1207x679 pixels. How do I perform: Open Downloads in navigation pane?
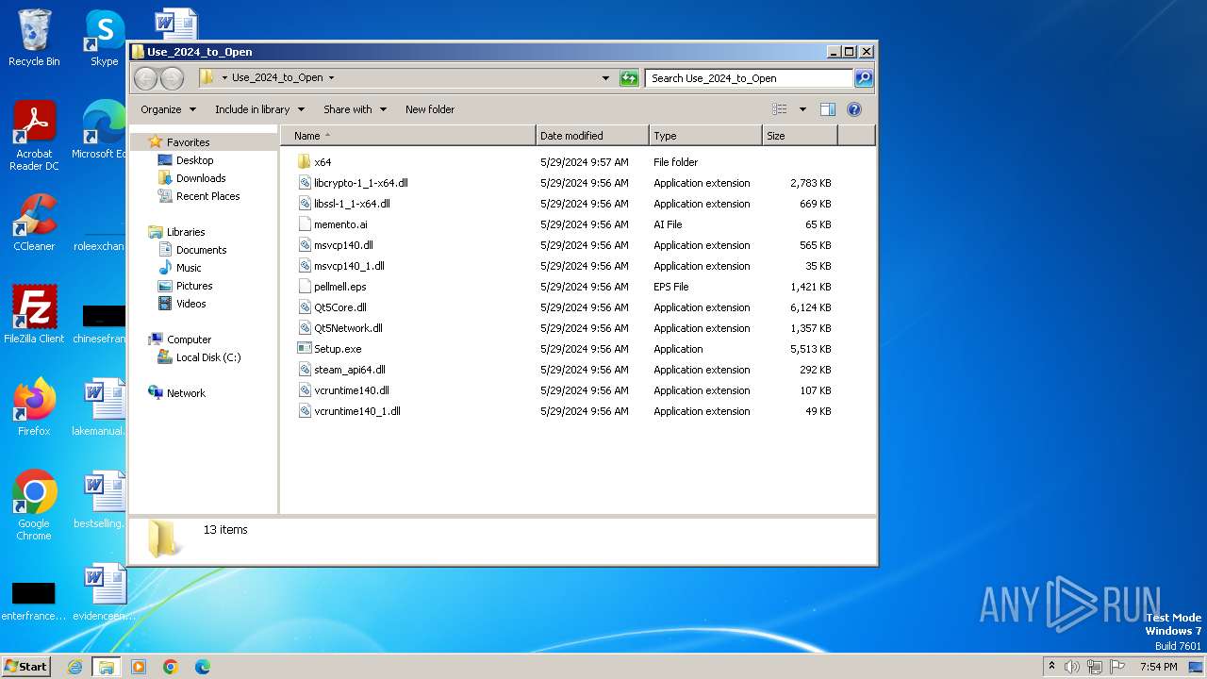[x=201, y=178]
